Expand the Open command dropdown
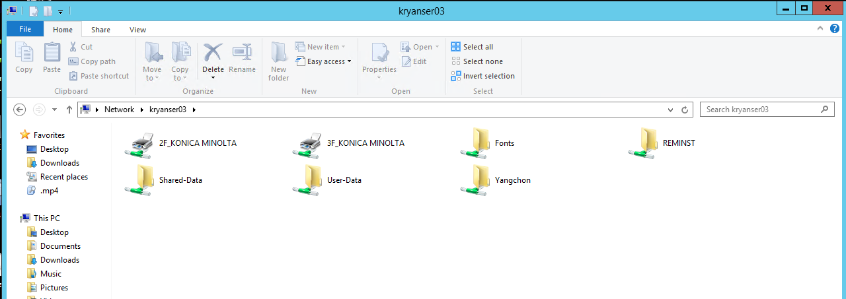 (x=438, y=47)
